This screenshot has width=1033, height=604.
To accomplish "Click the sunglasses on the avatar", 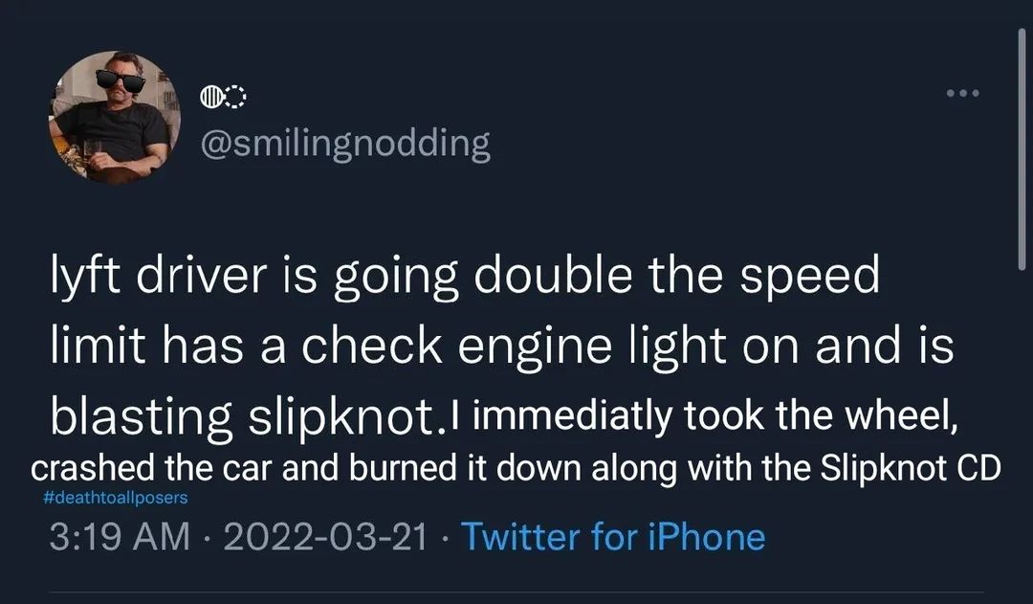I will [119, 83].
